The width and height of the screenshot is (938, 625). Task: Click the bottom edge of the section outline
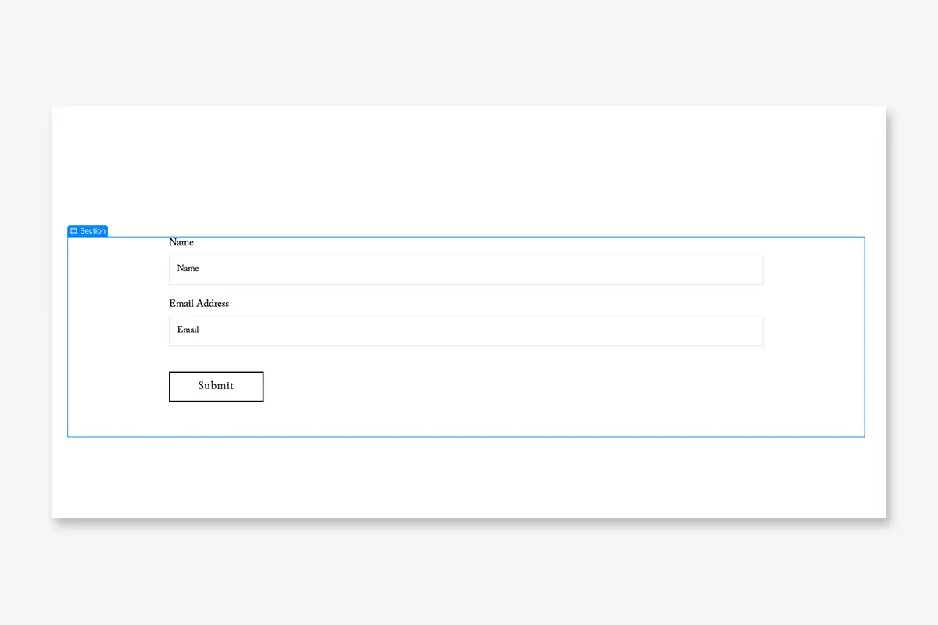pos(469,435)
